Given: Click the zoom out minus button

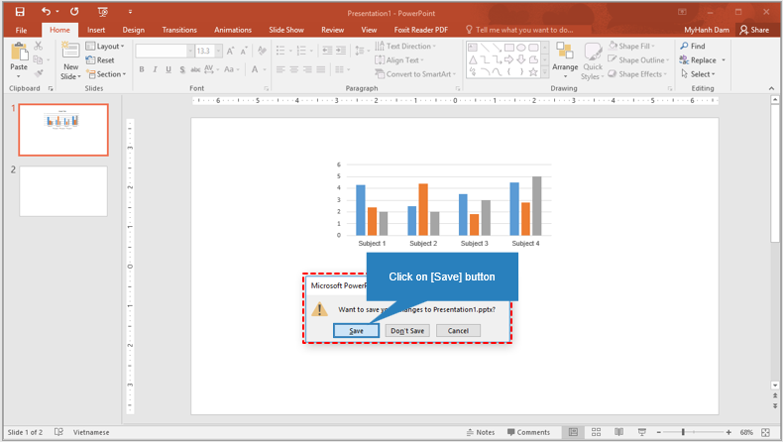Looking at the screenshot, I should click(x=659, y=432).
